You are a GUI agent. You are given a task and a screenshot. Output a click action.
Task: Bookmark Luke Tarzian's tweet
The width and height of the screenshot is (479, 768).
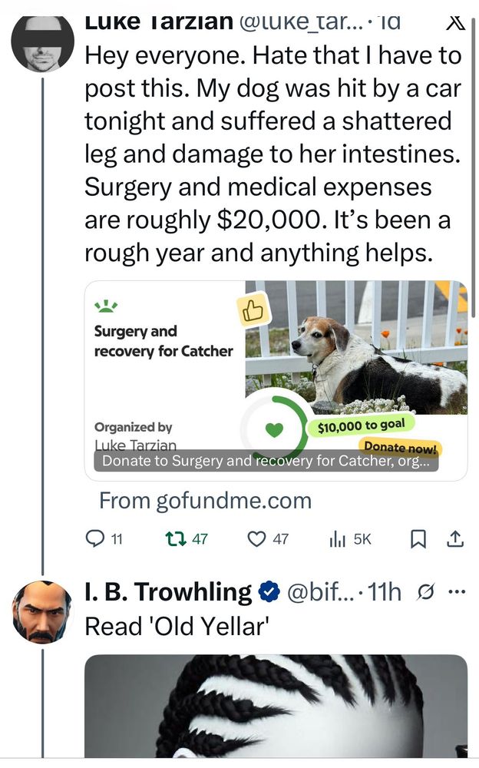tap(418, 539)
